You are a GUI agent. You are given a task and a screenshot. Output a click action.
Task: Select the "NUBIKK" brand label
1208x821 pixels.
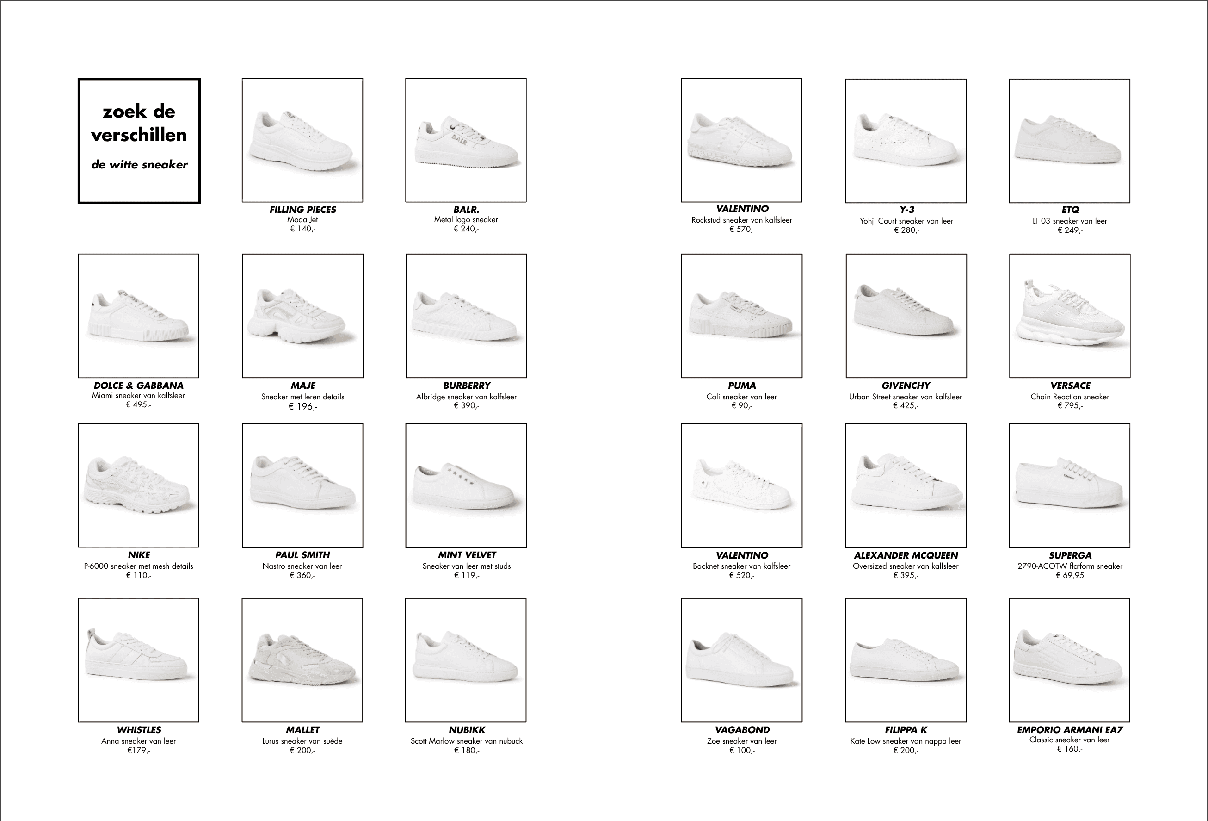[x=467, y=730]
